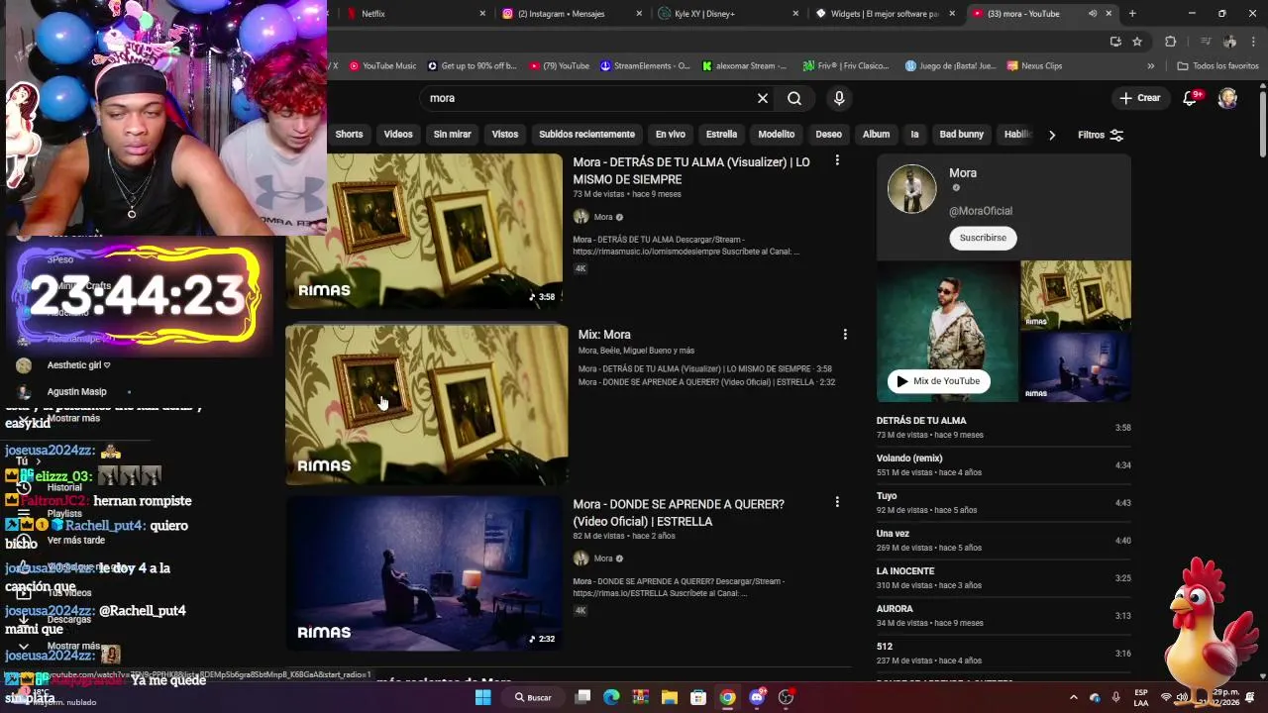
Task: Open the DONDE SE APRENDE A QUERER thumbnail
Action: pyautogui.click(x=424, y=573)
